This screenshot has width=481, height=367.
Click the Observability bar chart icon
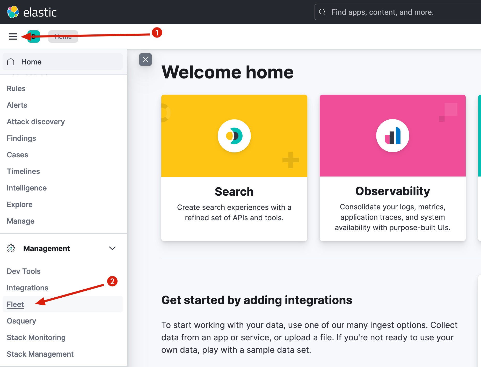click(x=393, y=136)
